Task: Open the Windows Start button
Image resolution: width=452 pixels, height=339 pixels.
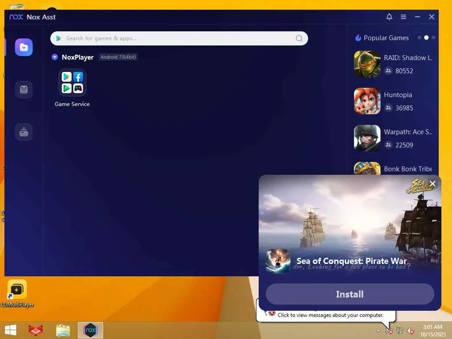Action: (11, 330)
